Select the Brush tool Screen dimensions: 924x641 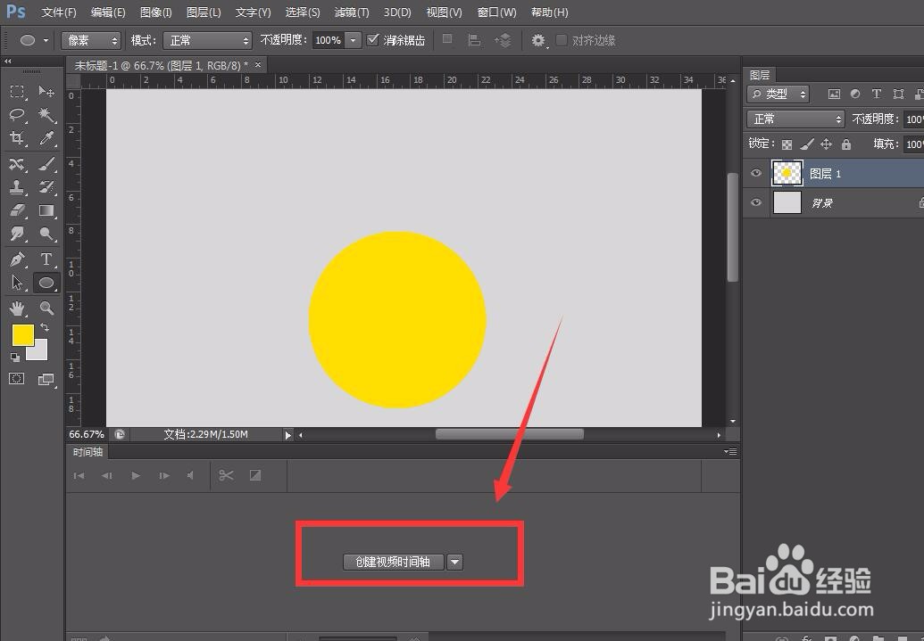46,164
